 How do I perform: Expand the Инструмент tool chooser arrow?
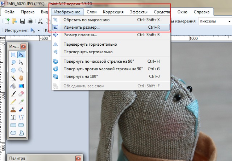(39, 30)
